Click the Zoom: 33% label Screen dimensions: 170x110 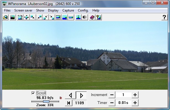pyautogui.click(x=45, y=105)
